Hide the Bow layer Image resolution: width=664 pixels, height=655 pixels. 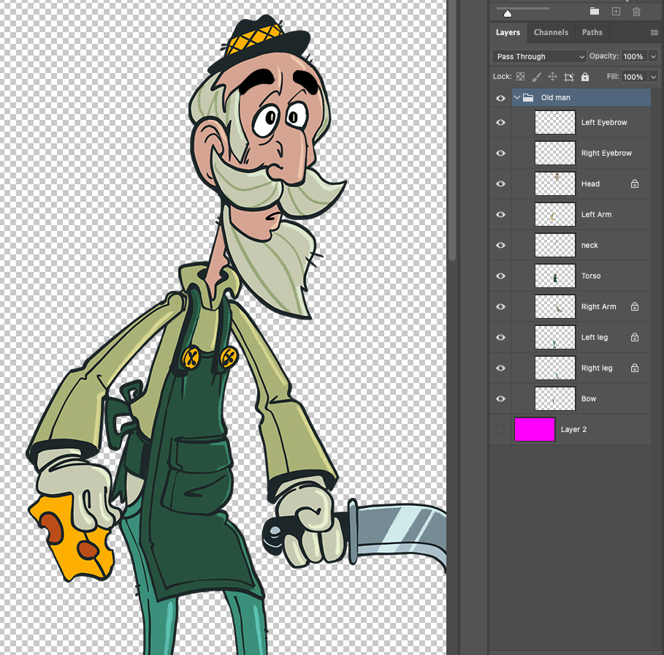(500, 398)
